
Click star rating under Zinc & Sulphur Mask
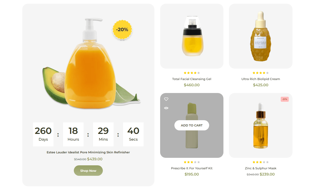click(x=261, y=162)
